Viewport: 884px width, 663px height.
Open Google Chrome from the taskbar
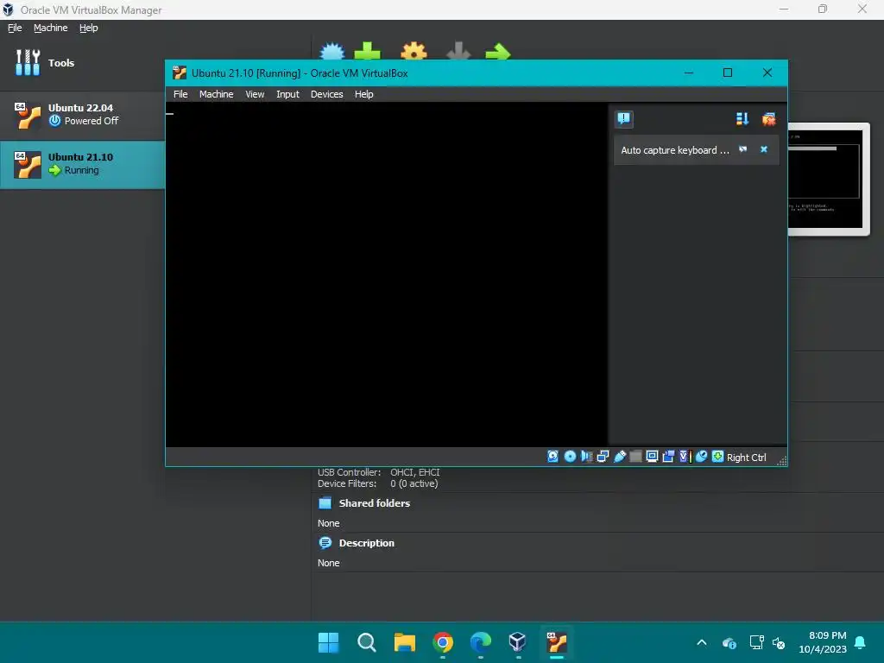coord(443,642)
